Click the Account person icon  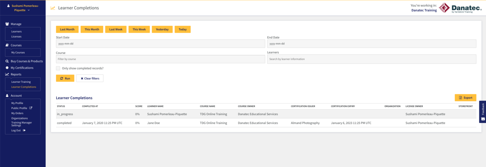(x=7, y=95)
